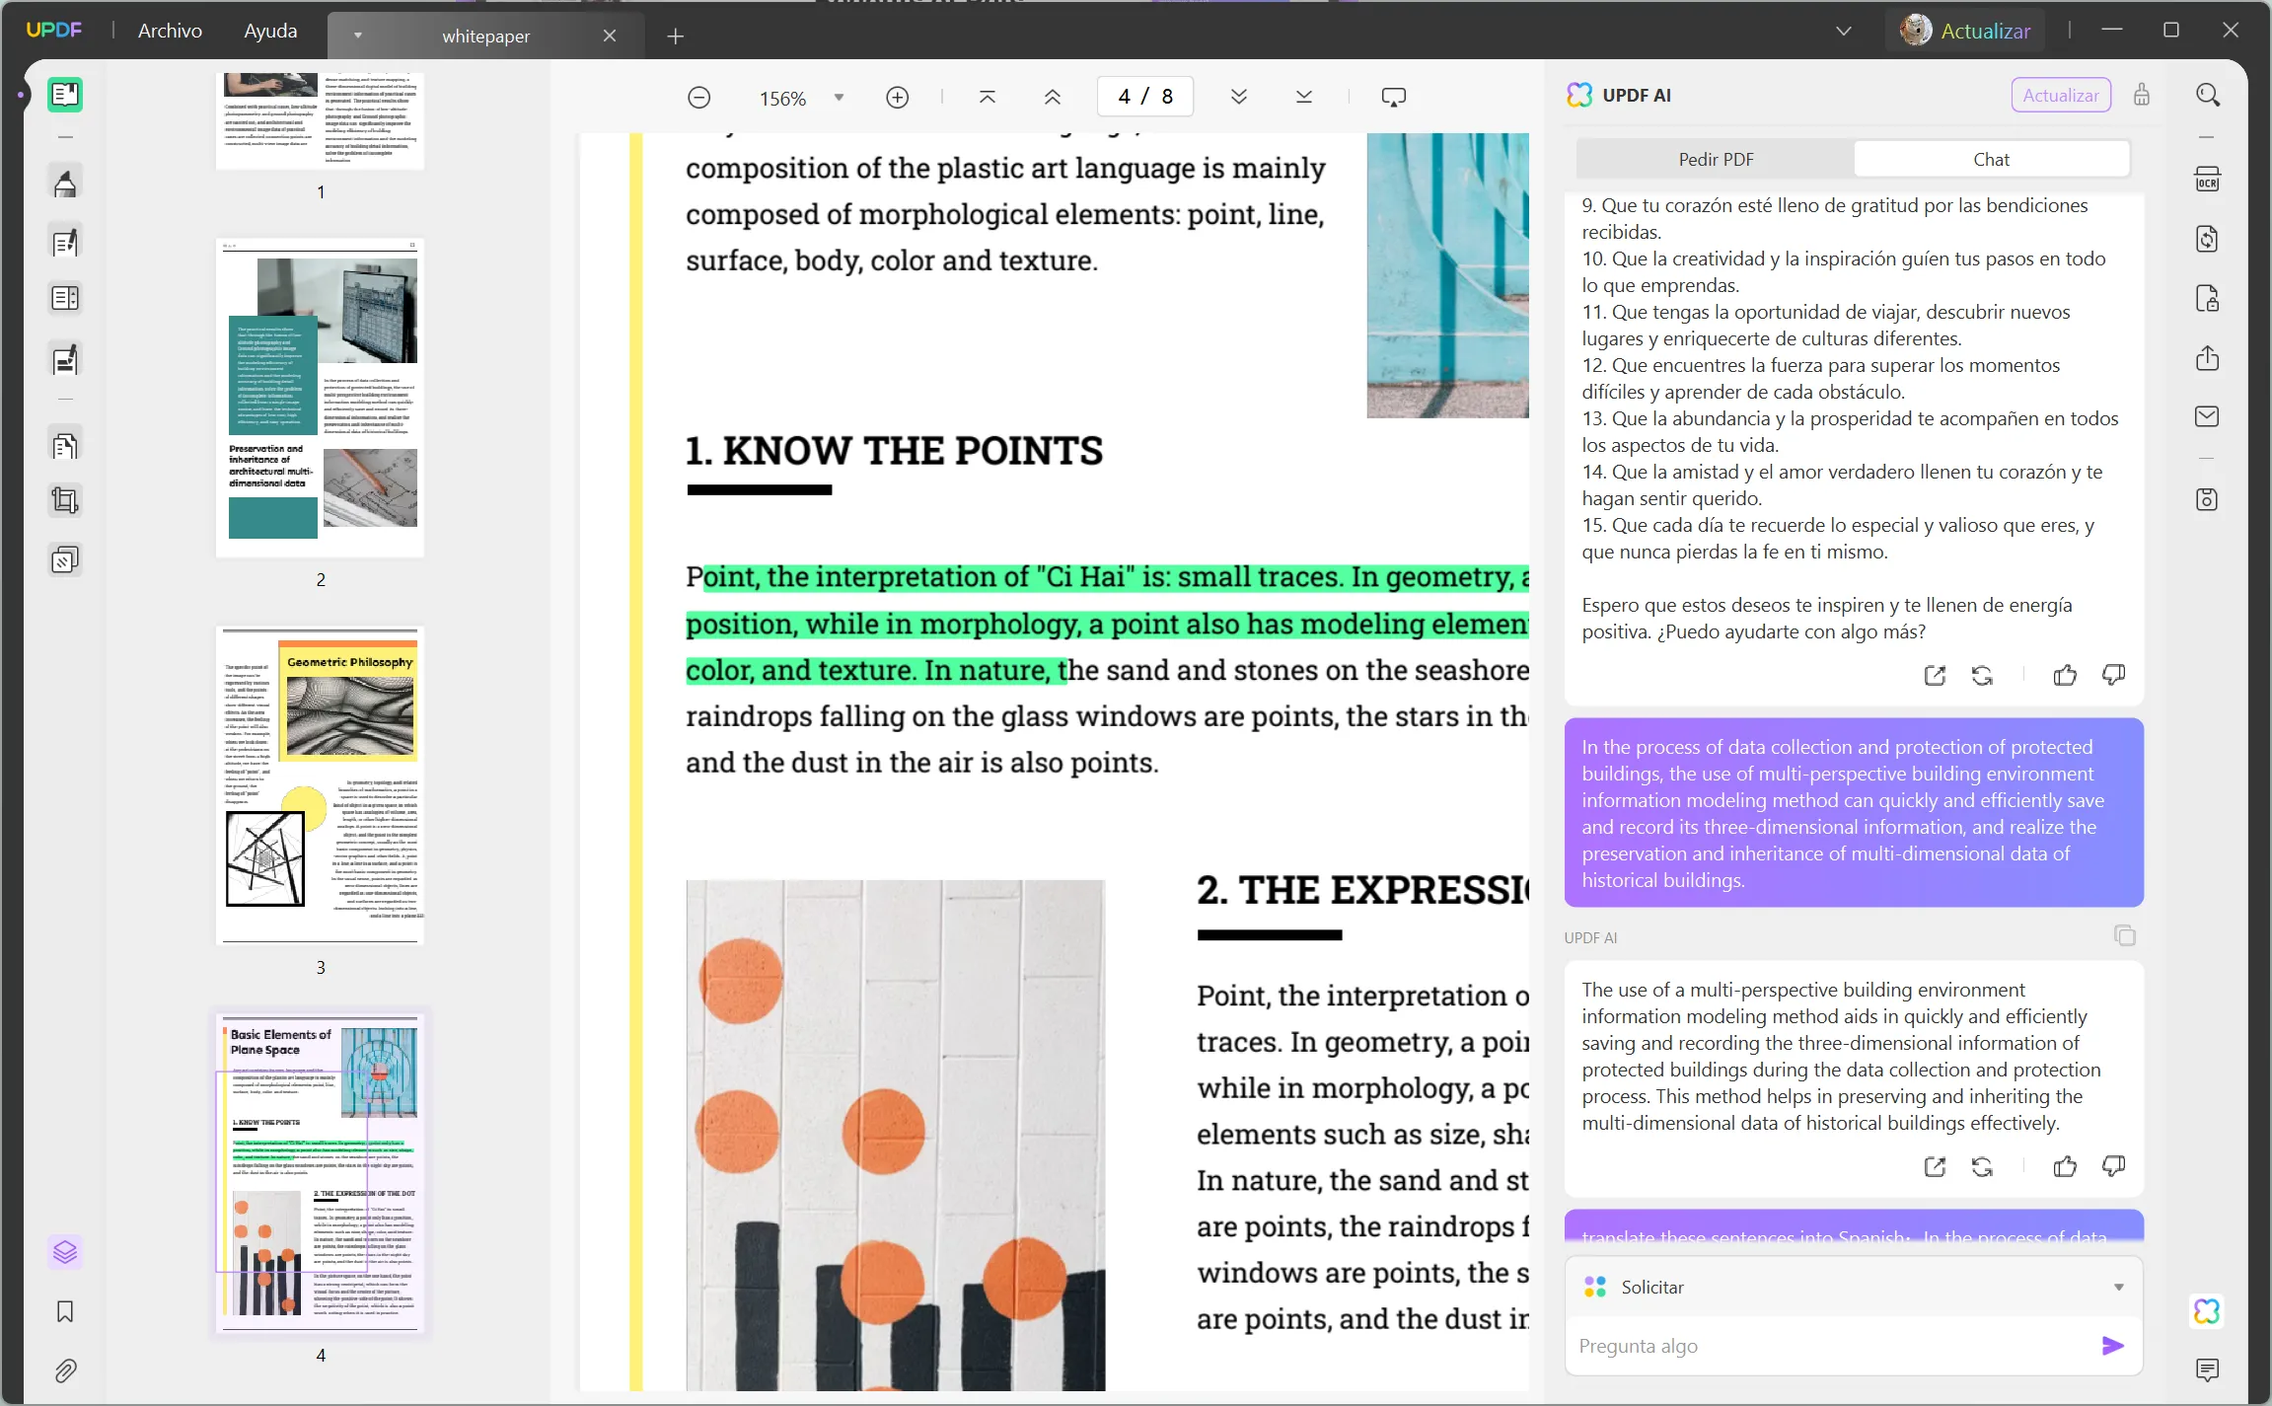This screenshot has height=1406, width=2272.
Task: Open the Share upload icon
Action: click(2208, 357)
